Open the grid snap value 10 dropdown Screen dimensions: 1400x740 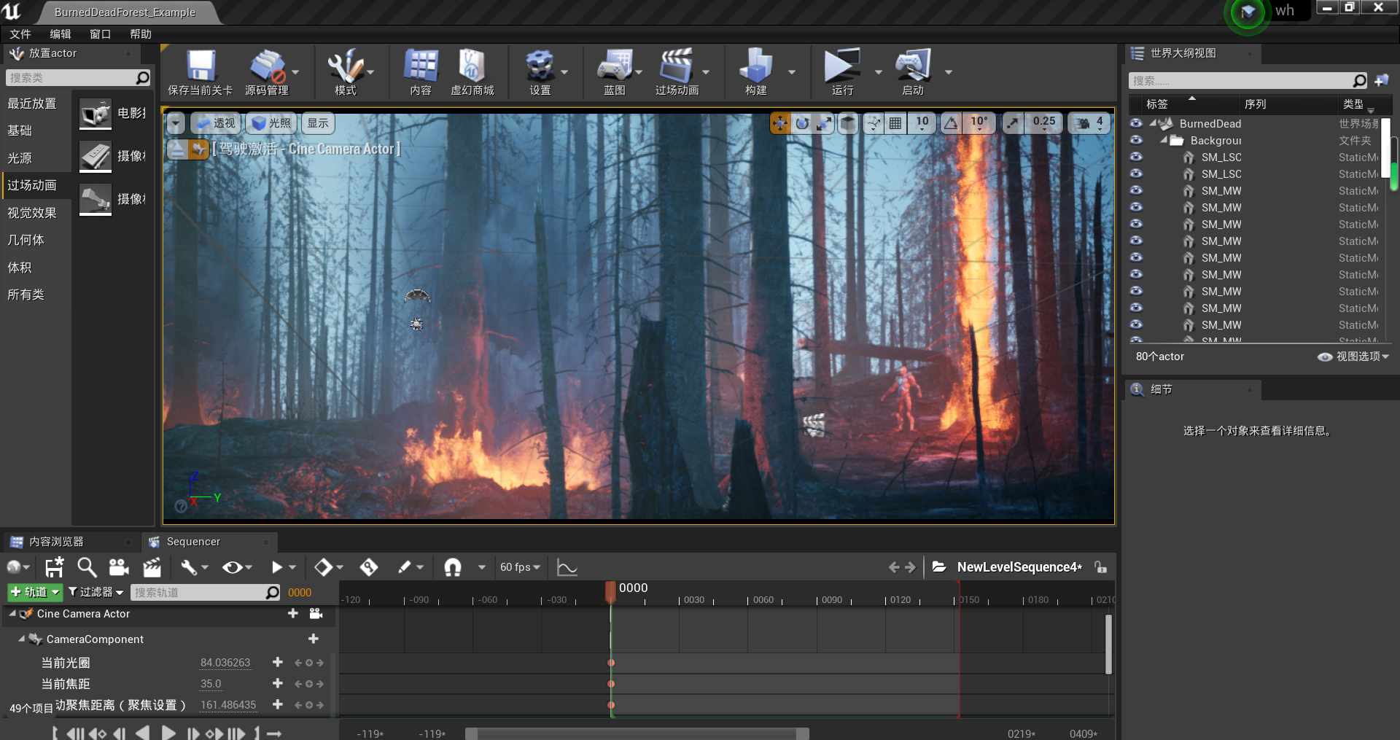[922, 123]
